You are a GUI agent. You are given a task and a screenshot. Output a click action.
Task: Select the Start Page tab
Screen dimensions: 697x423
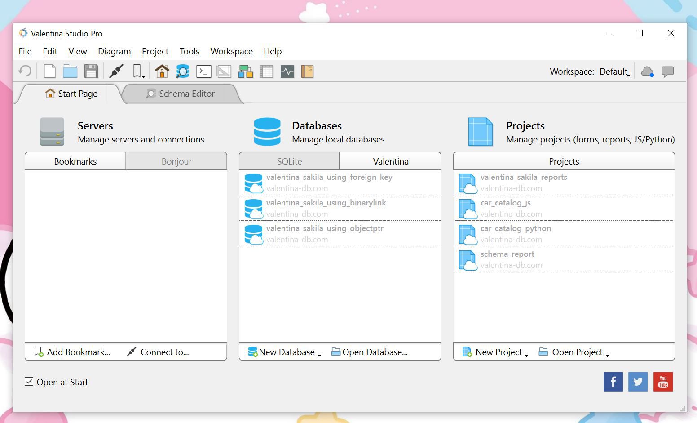[71, 94]
